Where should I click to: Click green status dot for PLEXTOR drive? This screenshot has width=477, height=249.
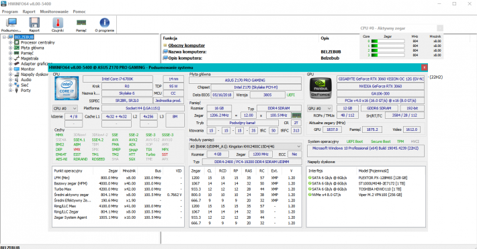(310, 178)
